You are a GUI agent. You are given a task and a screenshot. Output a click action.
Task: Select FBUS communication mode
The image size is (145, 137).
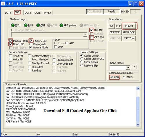tap(124, 77)
